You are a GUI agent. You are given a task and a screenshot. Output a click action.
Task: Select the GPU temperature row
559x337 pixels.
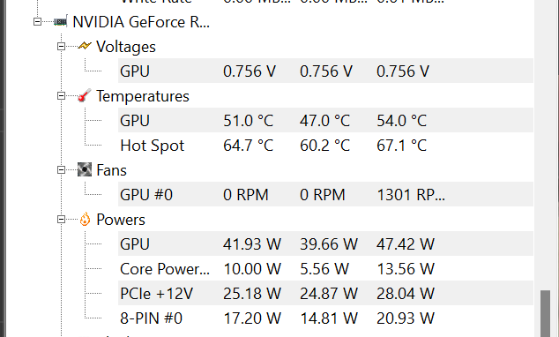(325, 120)
